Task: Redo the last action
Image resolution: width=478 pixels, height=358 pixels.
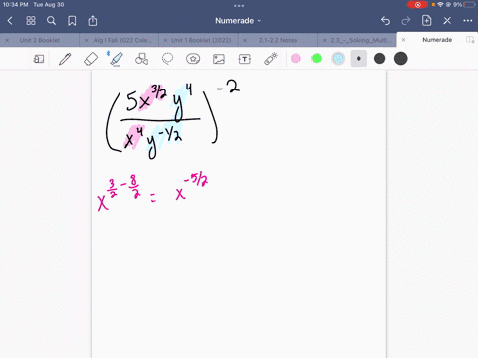Action: 406,21
